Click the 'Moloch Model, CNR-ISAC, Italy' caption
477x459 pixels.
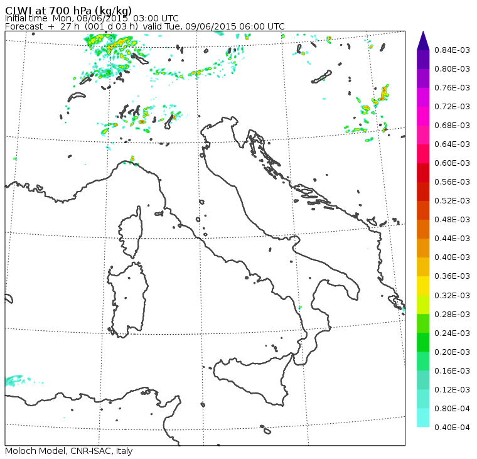pyautogui.click(x=69, y=451)
